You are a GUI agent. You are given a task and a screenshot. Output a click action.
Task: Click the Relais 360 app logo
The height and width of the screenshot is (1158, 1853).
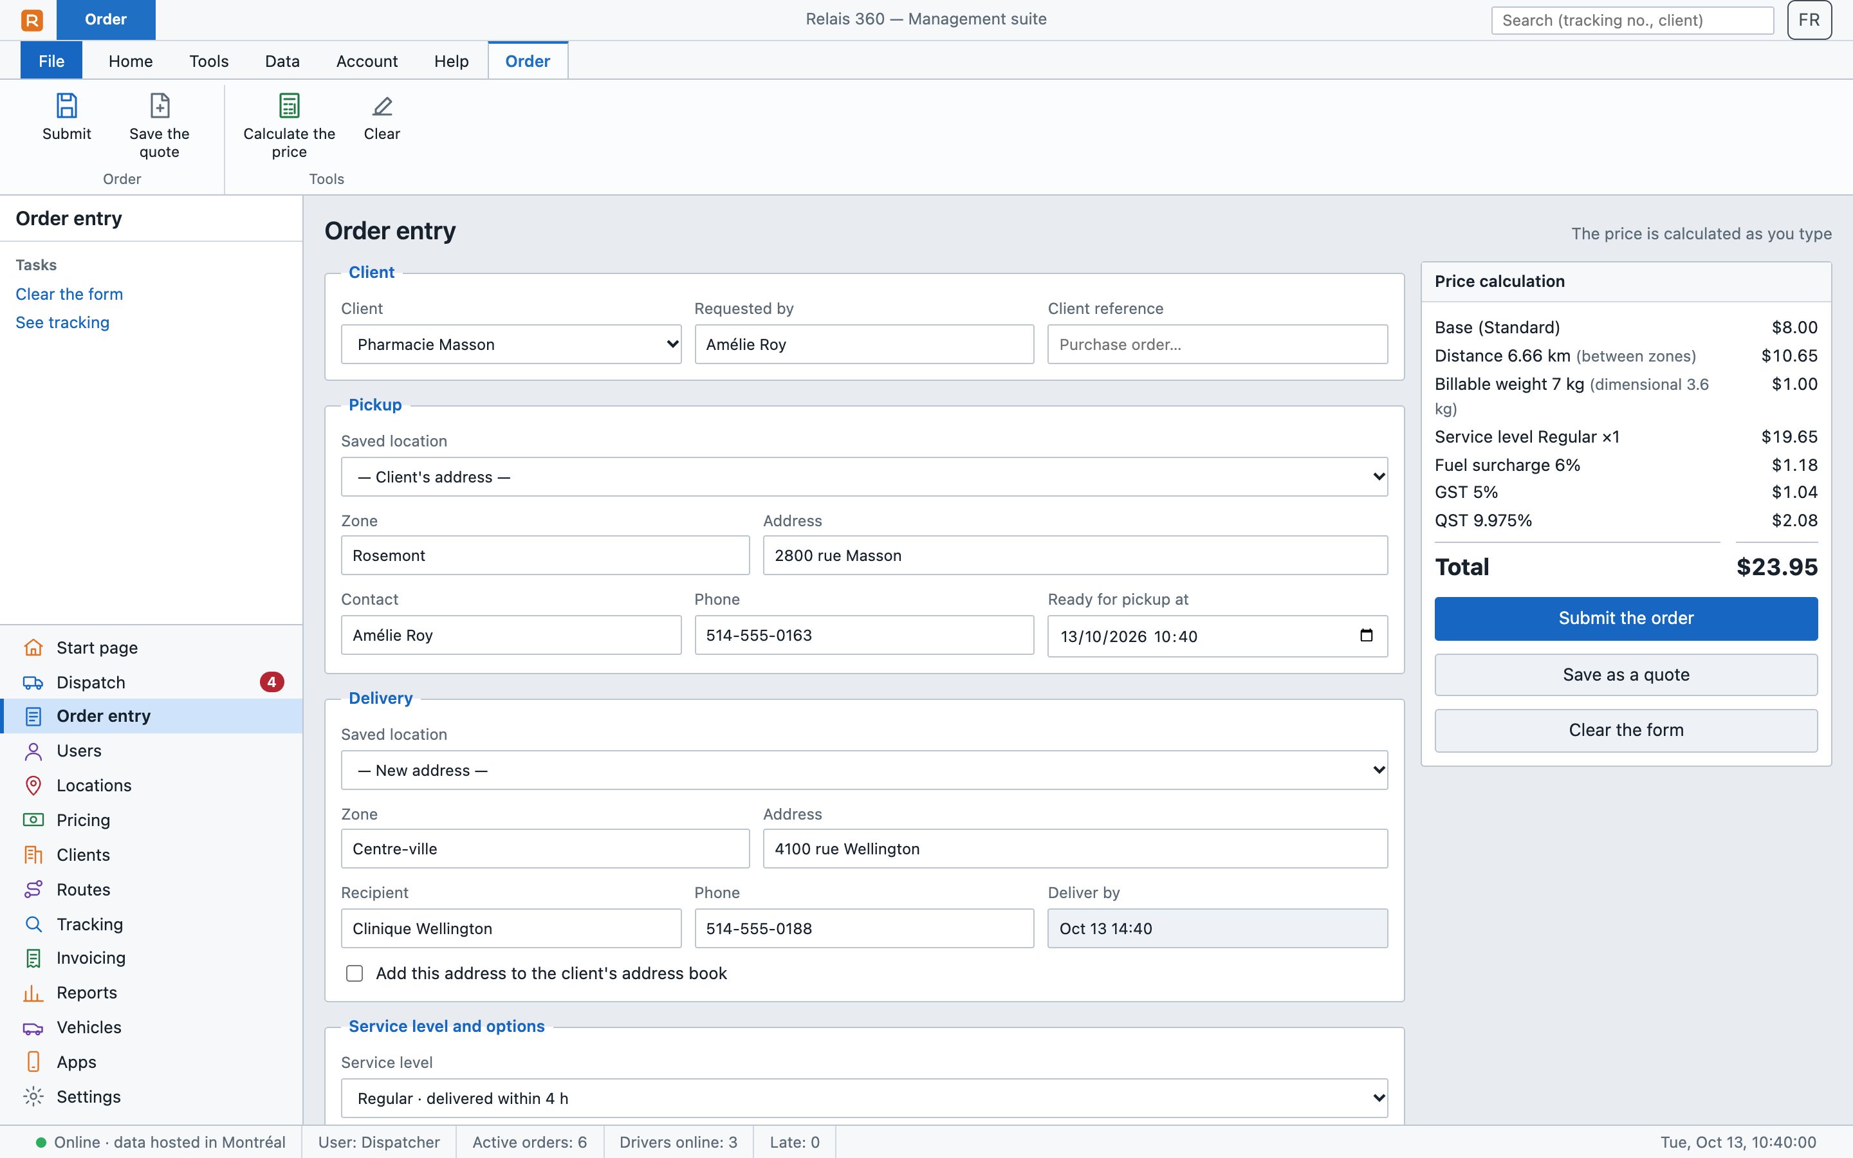[32, 20]
